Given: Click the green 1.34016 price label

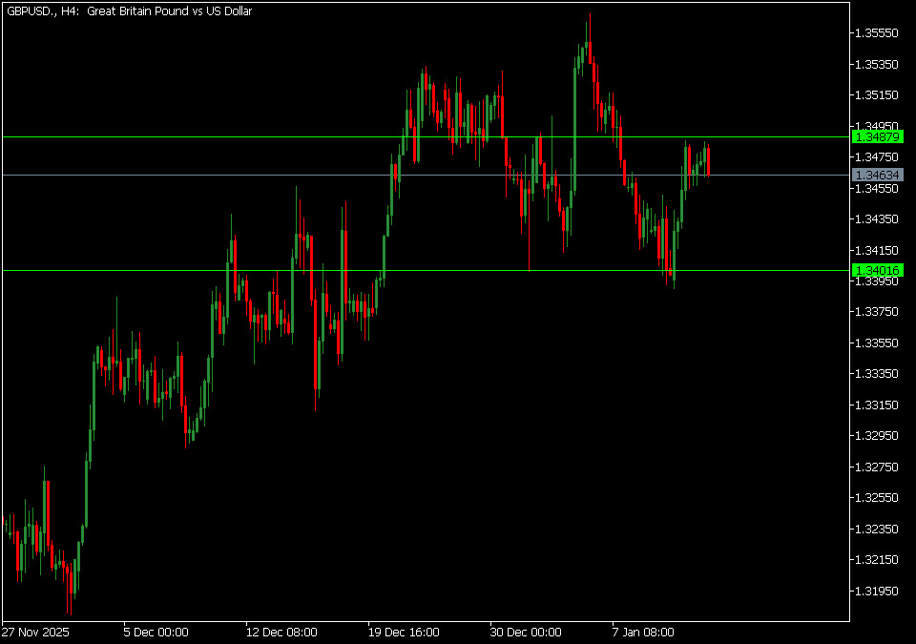Looking at the screenshot, I should tap(877, 271).
